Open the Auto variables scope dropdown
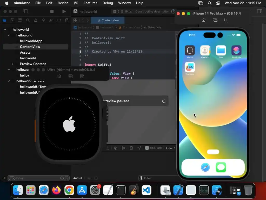Screen dimensions: 266x200 tap(77, 178)
